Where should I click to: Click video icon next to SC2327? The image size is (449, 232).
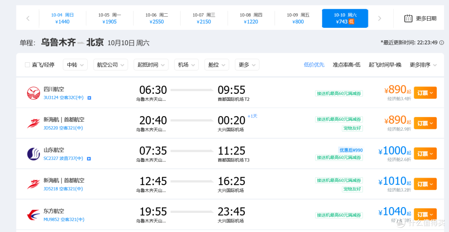coord(89,159)
